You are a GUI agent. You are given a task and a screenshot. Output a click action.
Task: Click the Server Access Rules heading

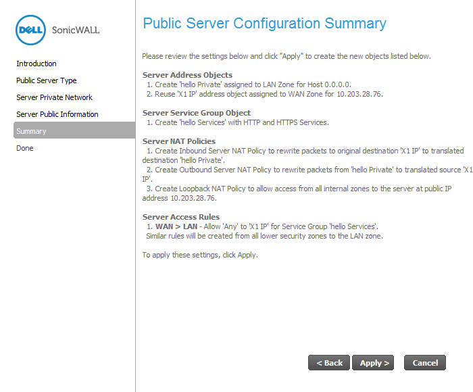[x=181, y=217]
